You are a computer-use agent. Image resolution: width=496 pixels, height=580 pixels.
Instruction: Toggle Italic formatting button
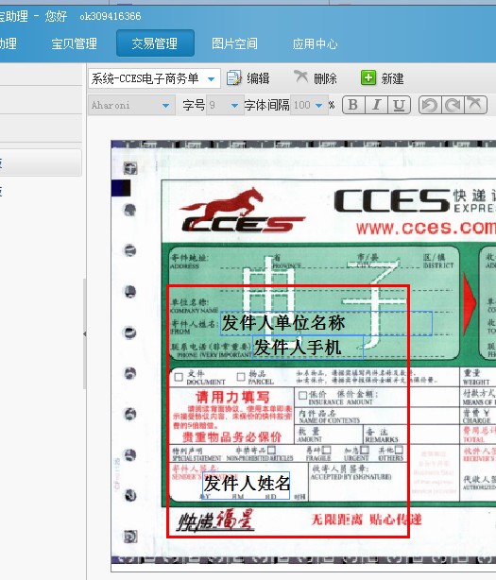[x=376, y=106]
